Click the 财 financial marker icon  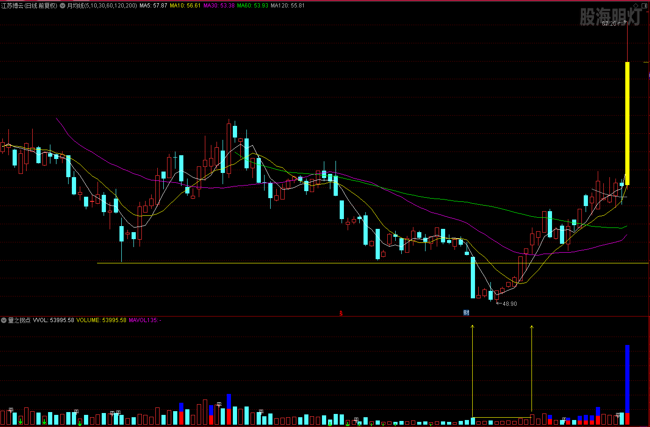(x=466, y=313)
